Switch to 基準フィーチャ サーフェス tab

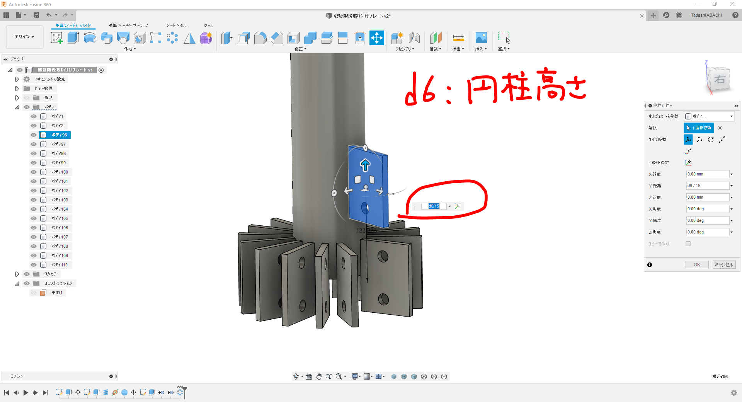click(x=128, y=26)
